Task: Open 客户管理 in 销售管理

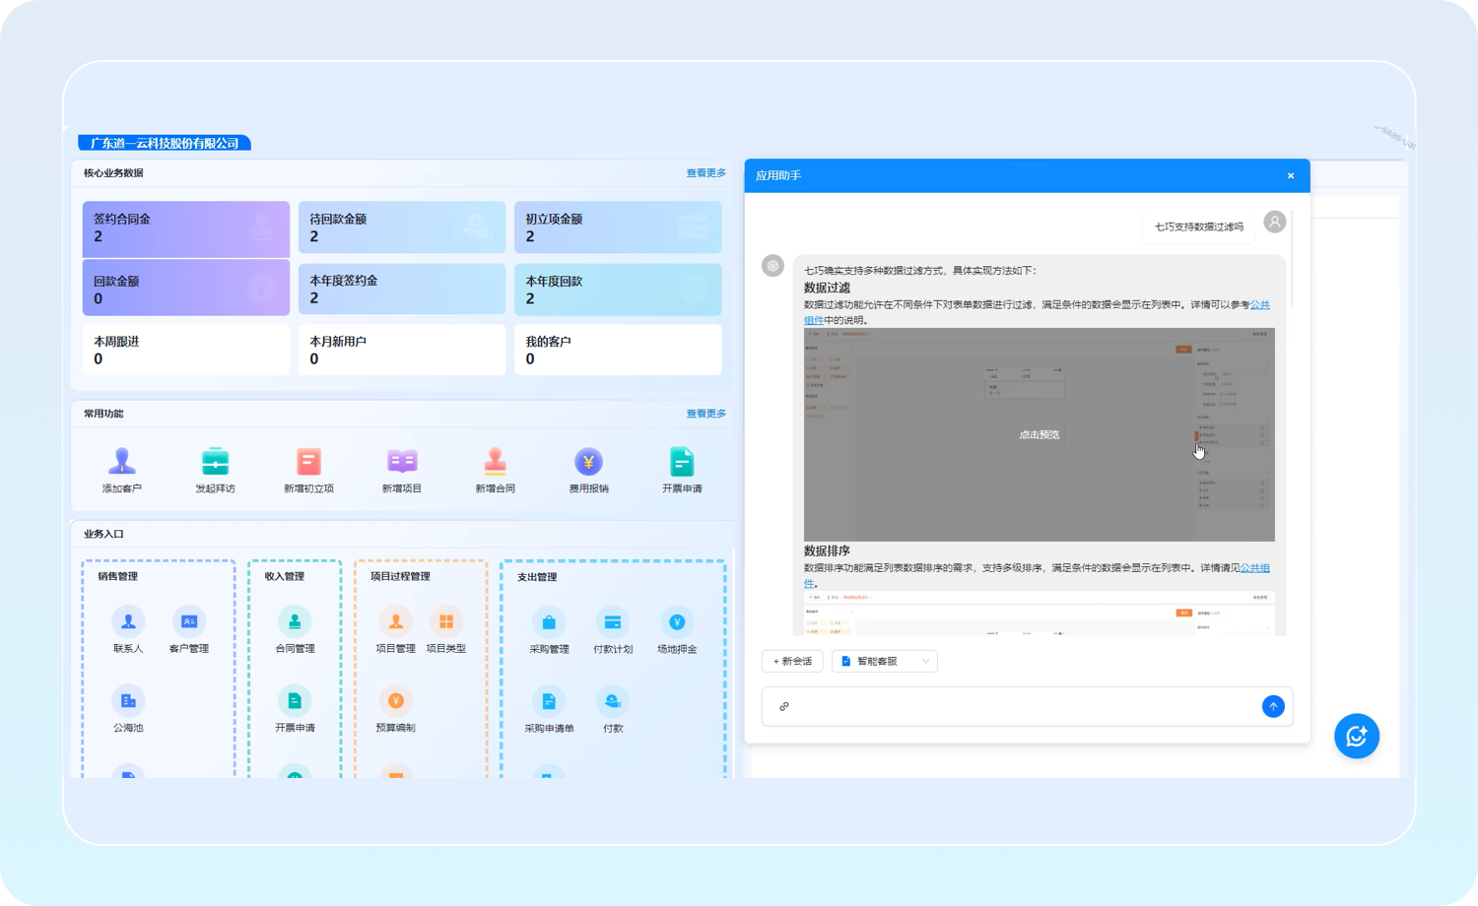Action: click(189, 623)
